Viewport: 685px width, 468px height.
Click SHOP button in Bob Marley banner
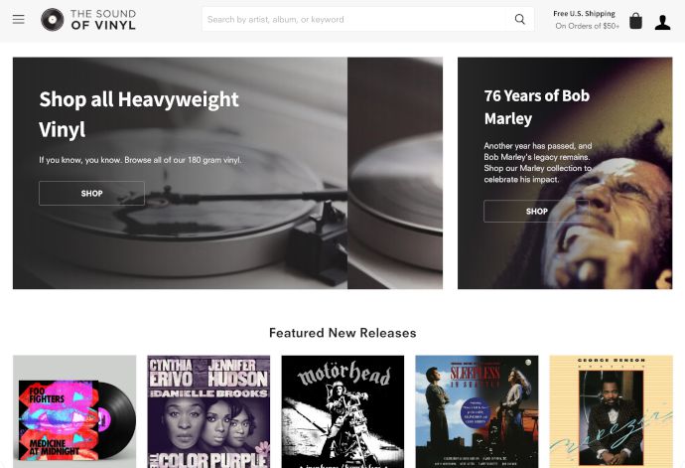coord(536,212)
